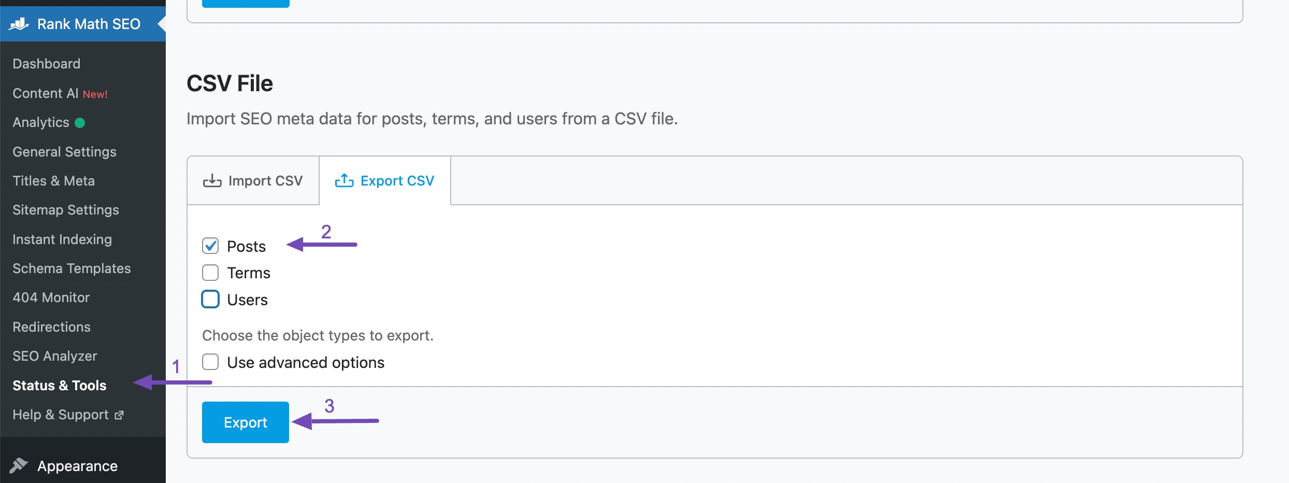This screenshot has width=1289, height=483.
Task: Click the Export CSV upload icon
Action: coord(345,180)
